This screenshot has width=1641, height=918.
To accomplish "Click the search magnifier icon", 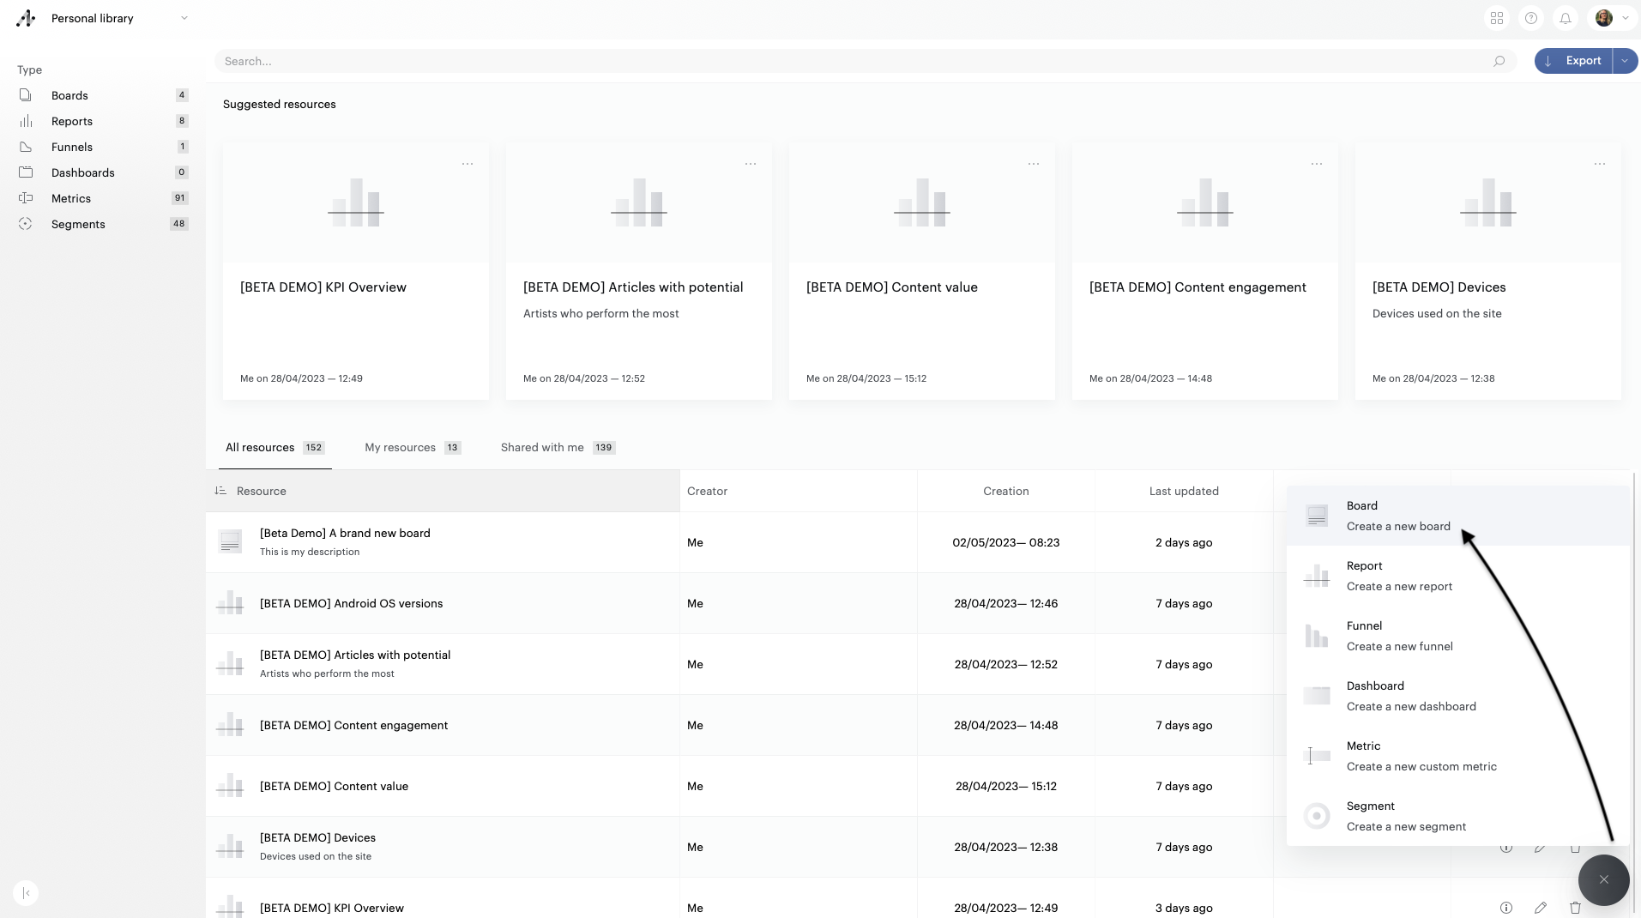I will [1499, 61].
